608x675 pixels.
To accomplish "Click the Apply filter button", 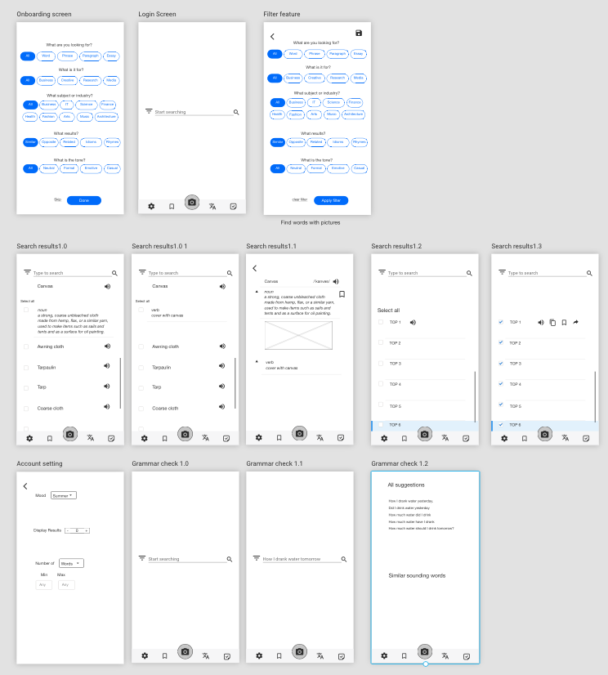I will coord(331,200).
